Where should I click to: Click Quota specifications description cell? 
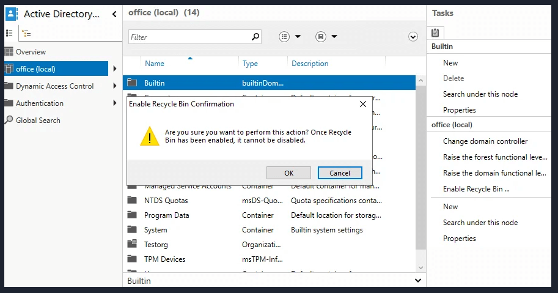click(x=336, y=201)
